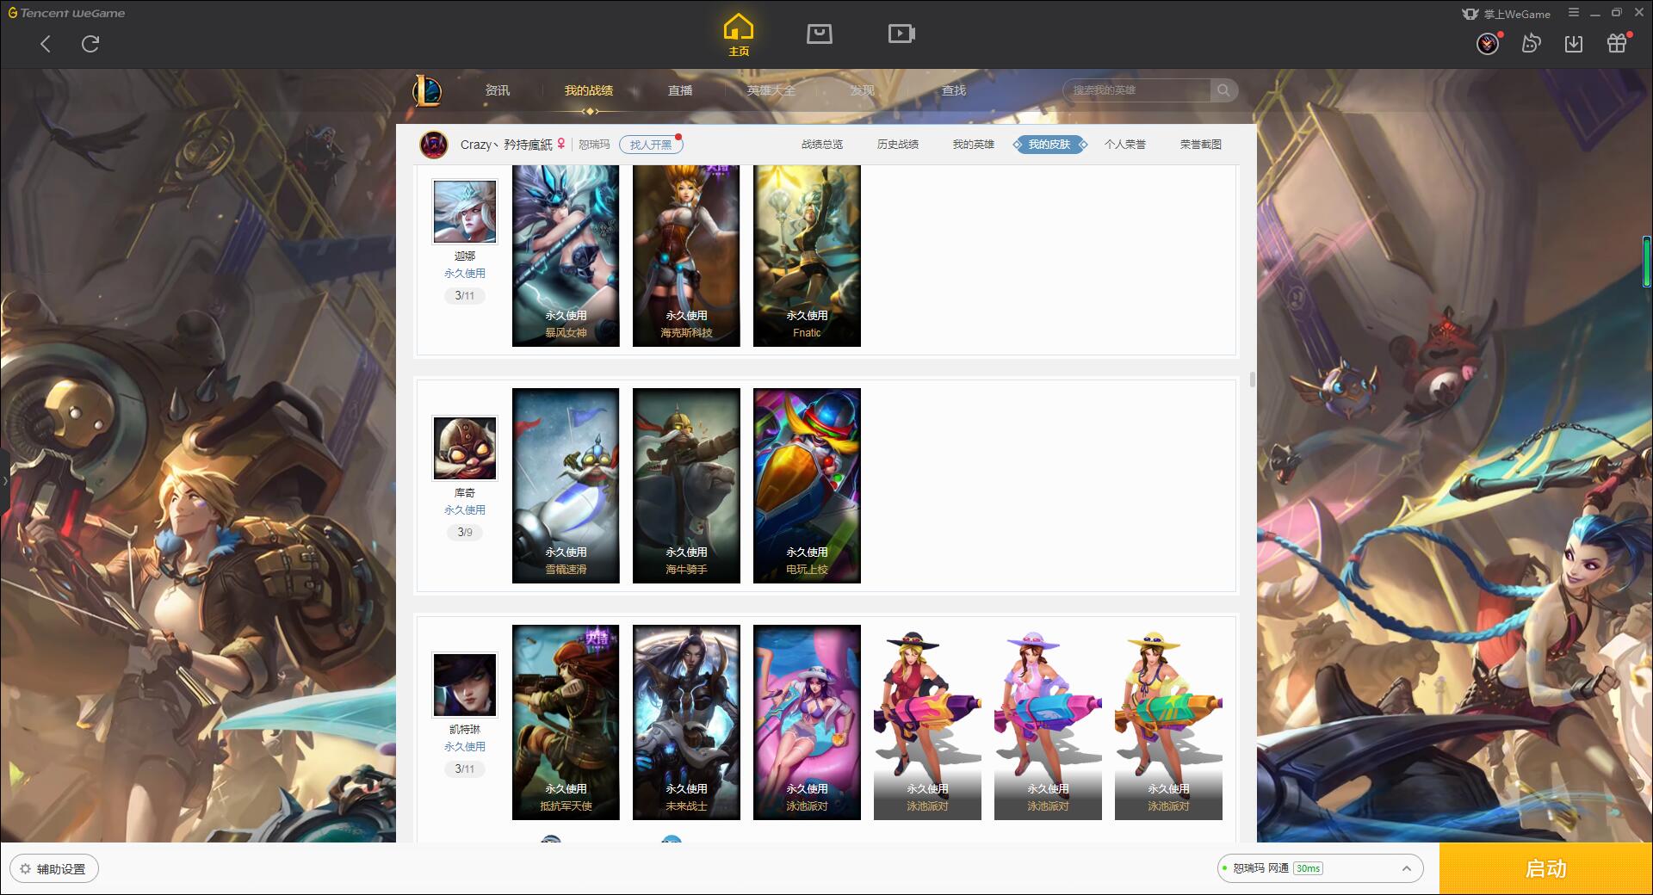Open the download manager icon

click(x=1574, y=44)
